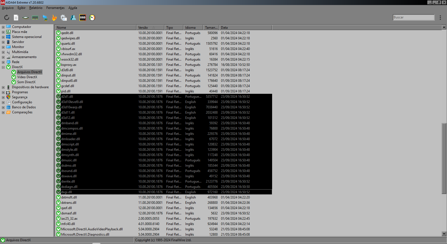
Task: Sort list by Versão column header
Action: (x=151, y=28)
